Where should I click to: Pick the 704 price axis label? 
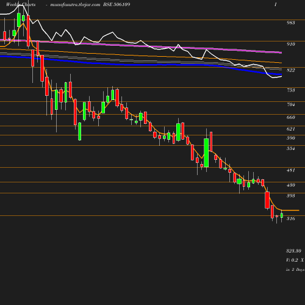291,104
